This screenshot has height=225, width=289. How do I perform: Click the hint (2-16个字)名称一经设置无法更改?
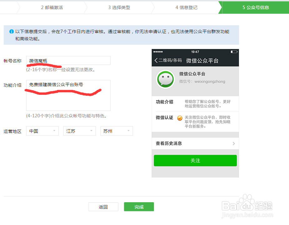[x=60, y=70]
